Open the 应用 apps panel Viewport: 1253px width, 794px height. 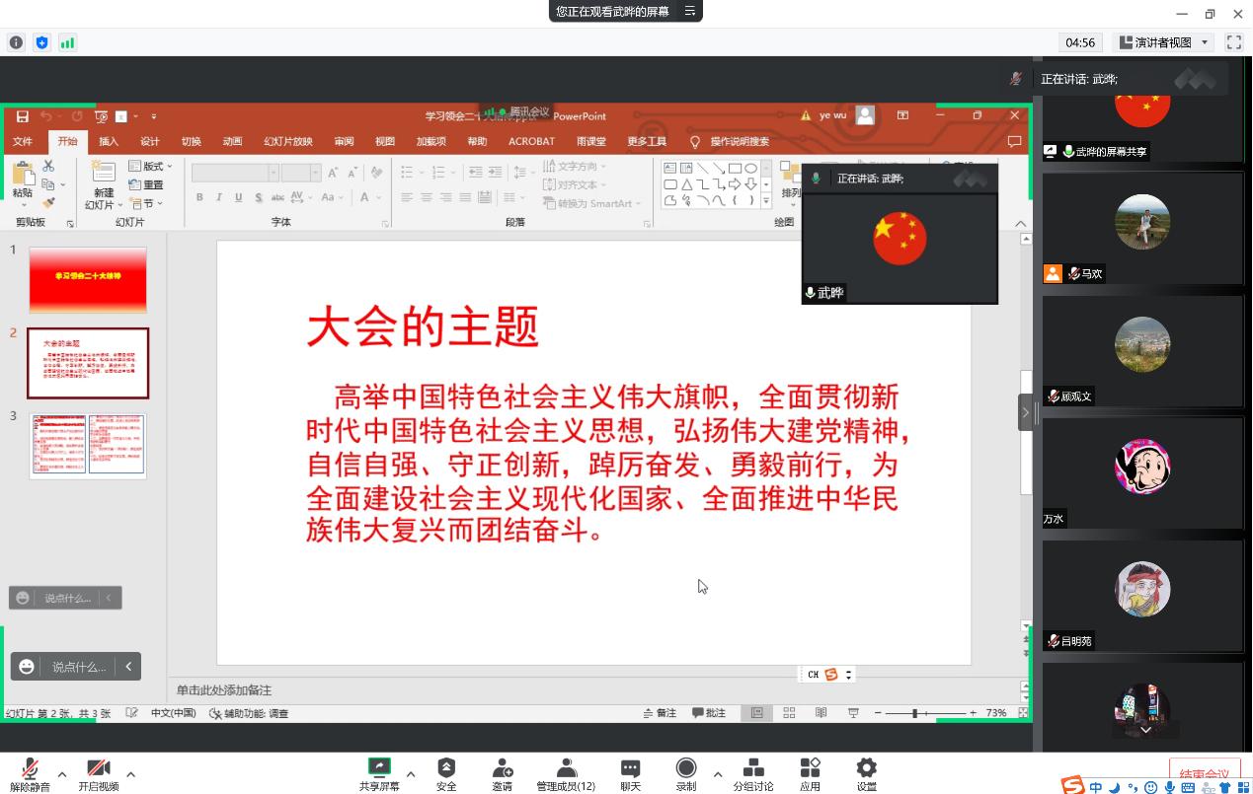click(x=810, y=773)
